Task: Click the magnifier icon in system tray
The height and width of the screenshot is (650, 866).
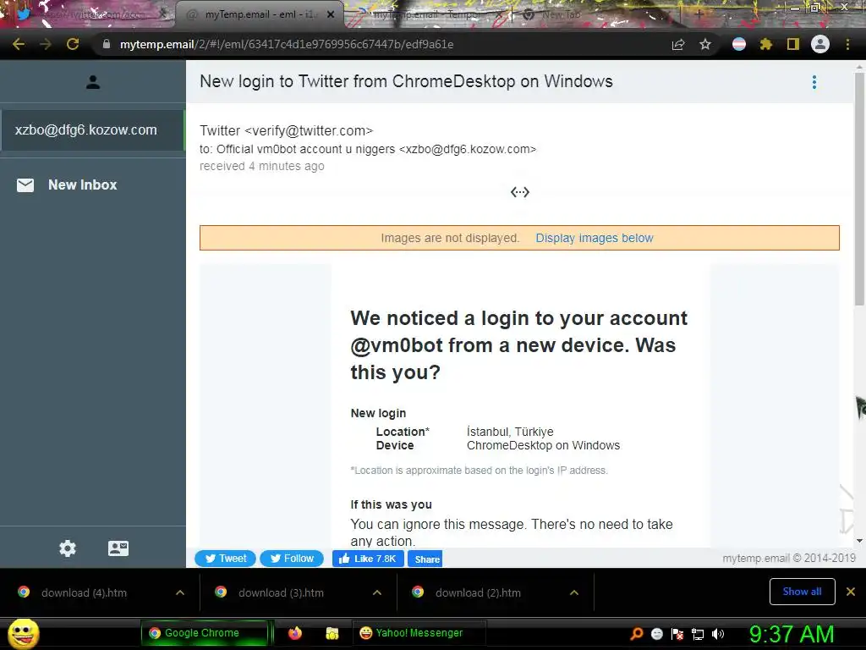Action: click(637, 634)
